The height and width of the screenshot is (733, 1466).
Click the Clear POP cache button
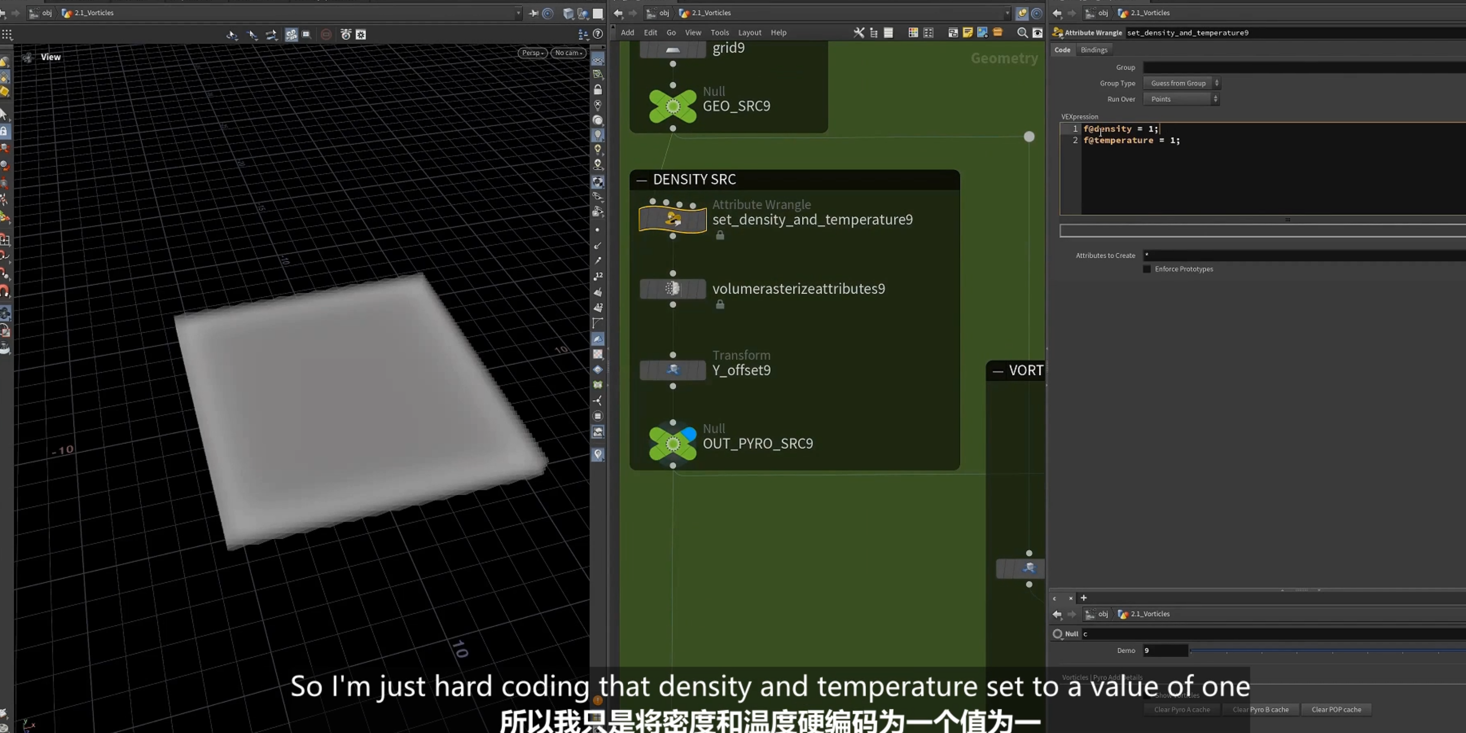pyautogui.click(x=1336, y=709)
